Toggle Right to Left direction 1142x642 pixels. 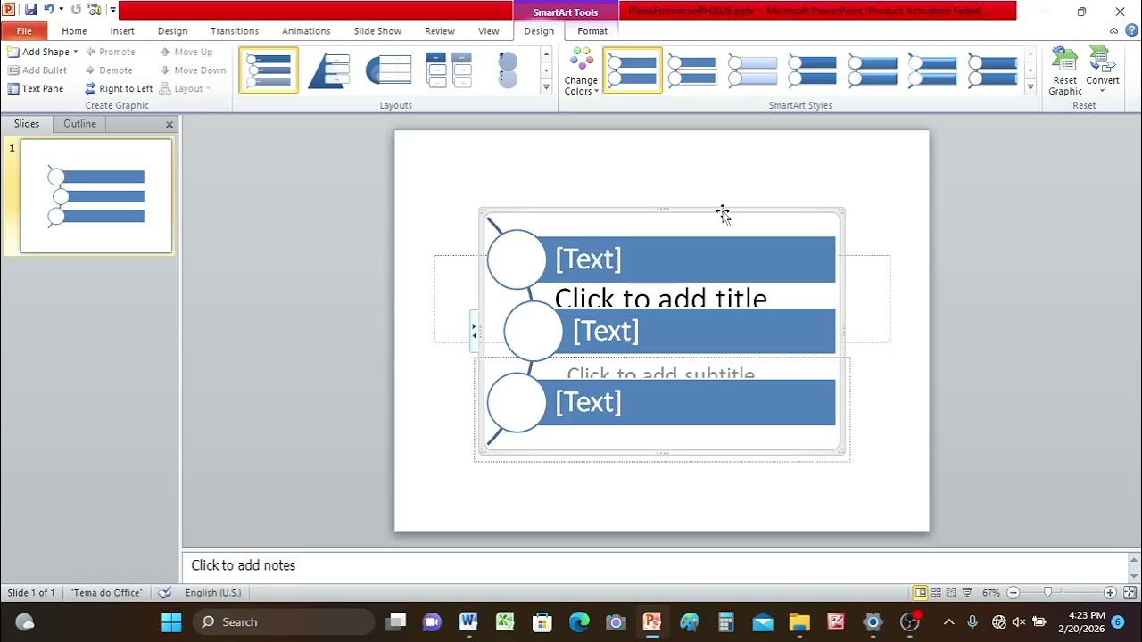pyautogui.click(x=119, y=88)
